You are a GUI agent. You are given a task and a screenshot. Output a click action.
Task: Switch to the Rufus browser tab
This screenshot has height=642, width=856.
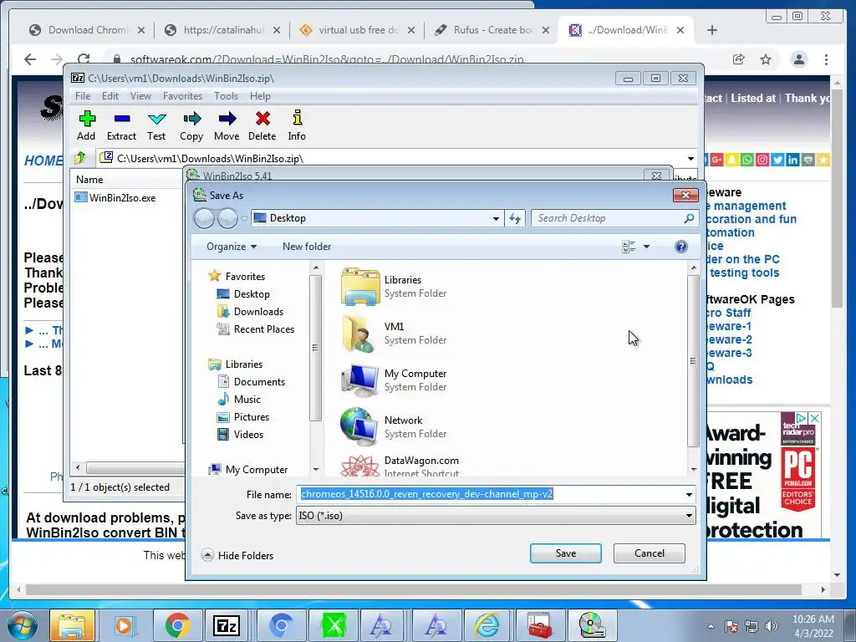pos(492,30)
